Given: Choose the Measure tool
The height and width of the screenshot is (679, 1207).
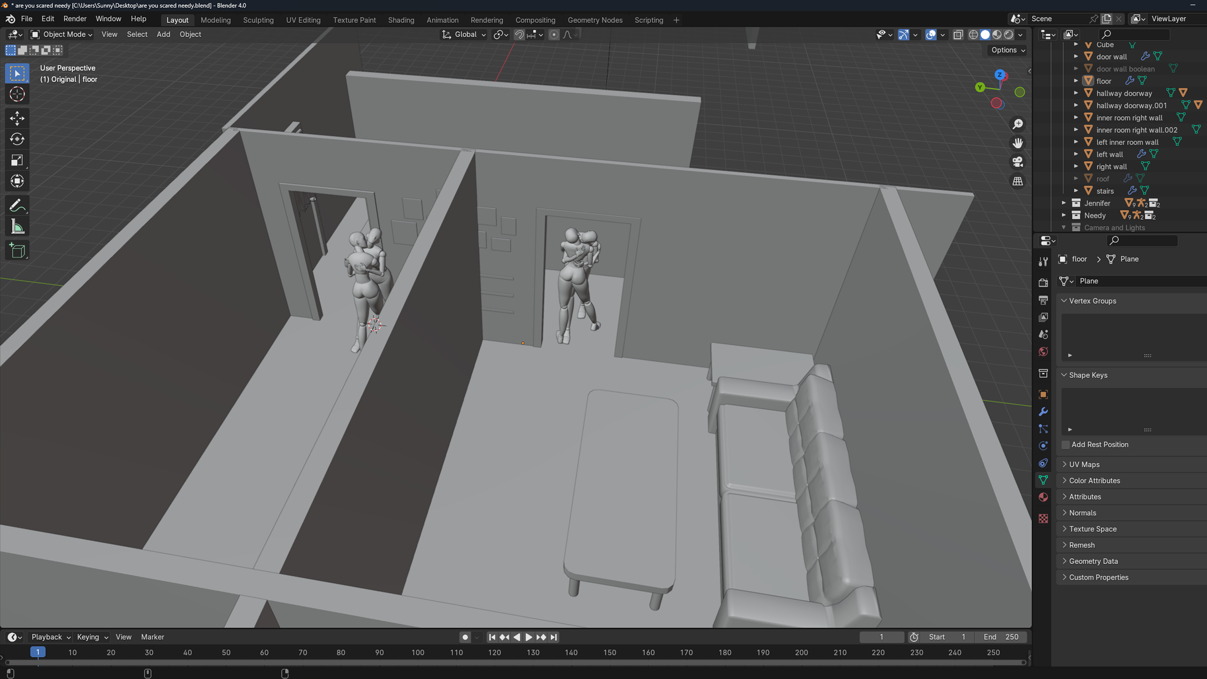Looking at the screenshot, I should [x=17, y=226].
